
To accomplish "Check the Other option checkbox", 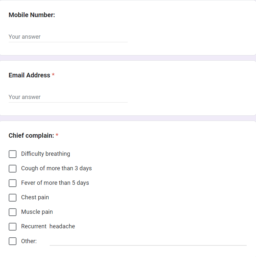I will (13, 241).
